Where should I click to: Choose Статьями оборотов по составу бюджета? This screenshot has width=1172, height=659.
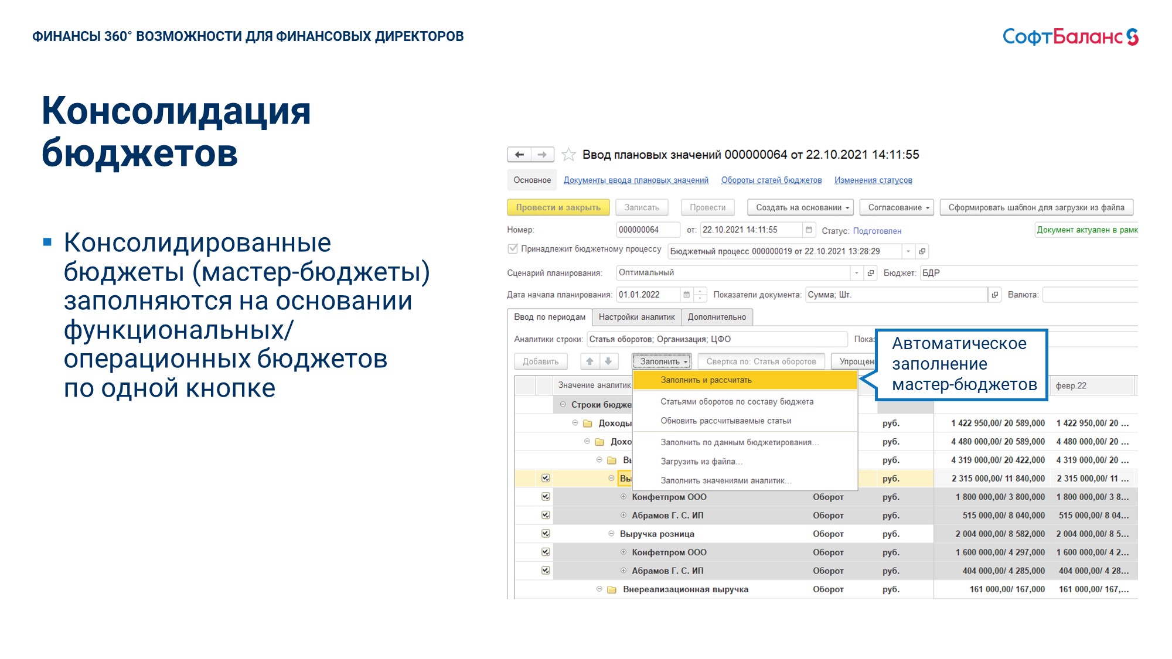coord(745,402)
